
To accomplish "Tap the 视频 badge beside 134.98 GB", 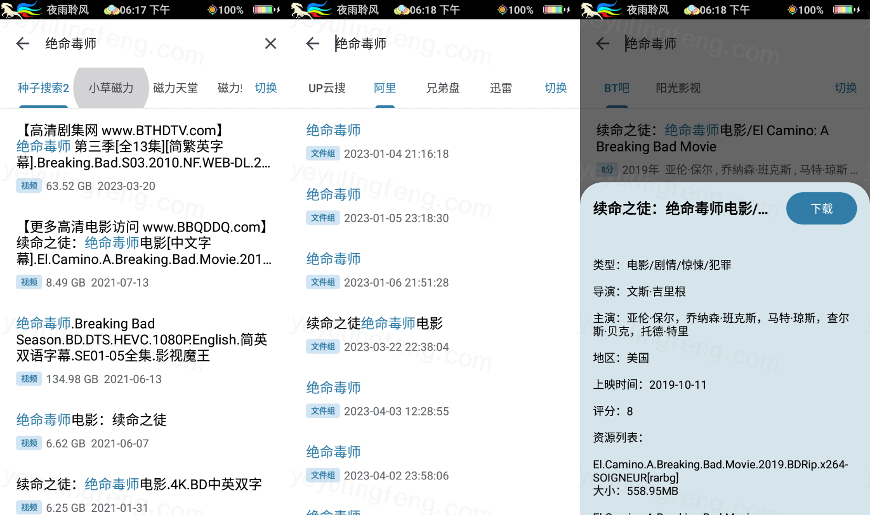I will point(29,378).
